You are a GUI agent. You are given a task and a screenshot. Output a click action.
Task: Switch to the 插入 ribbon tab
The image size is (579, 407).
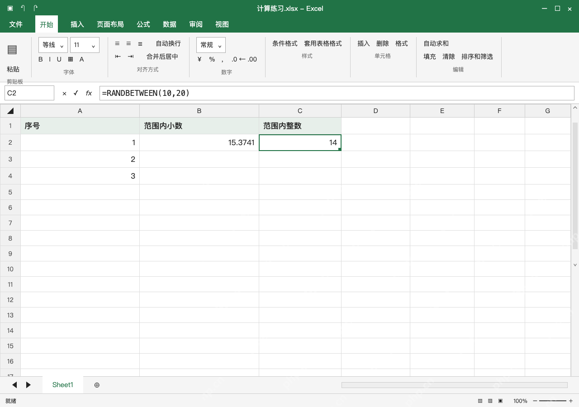(77, 24)
